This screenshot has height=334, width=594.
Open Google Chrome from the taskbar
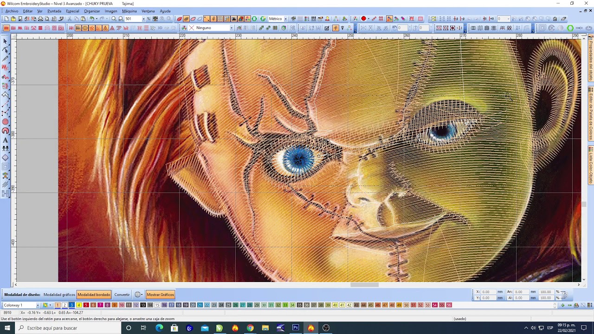tap(250, 328)
